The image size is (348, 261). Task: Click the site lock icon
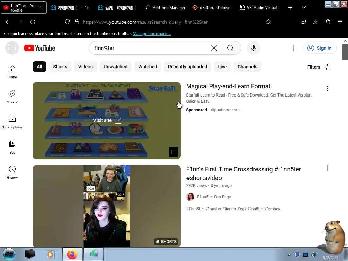[77, 22]
